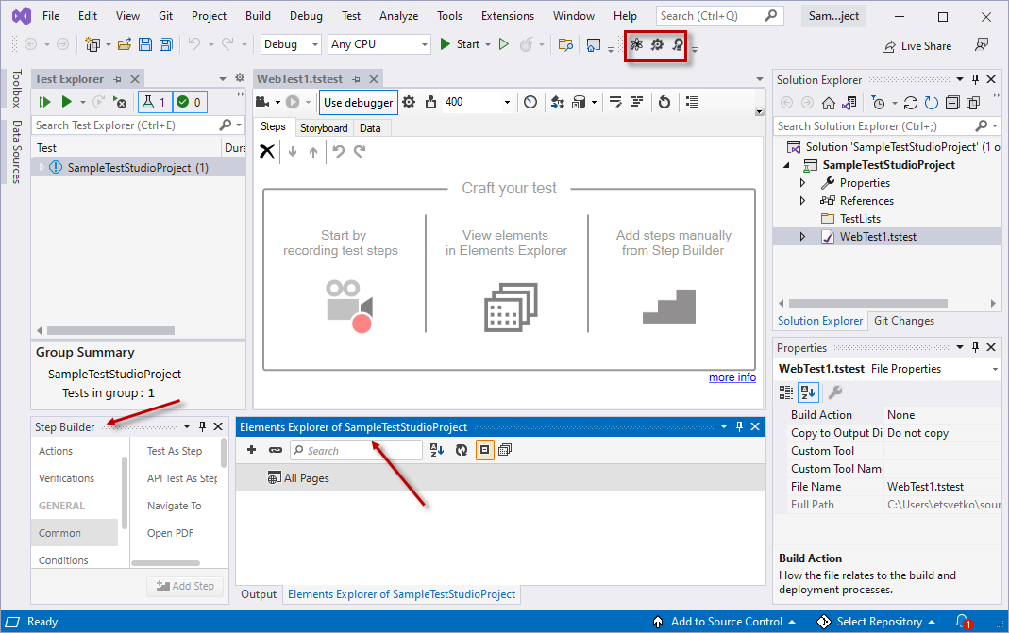Expand WebTest1.tstest in Solution Explorer
Screen dimensions: 1009x633
coord(802,237)
